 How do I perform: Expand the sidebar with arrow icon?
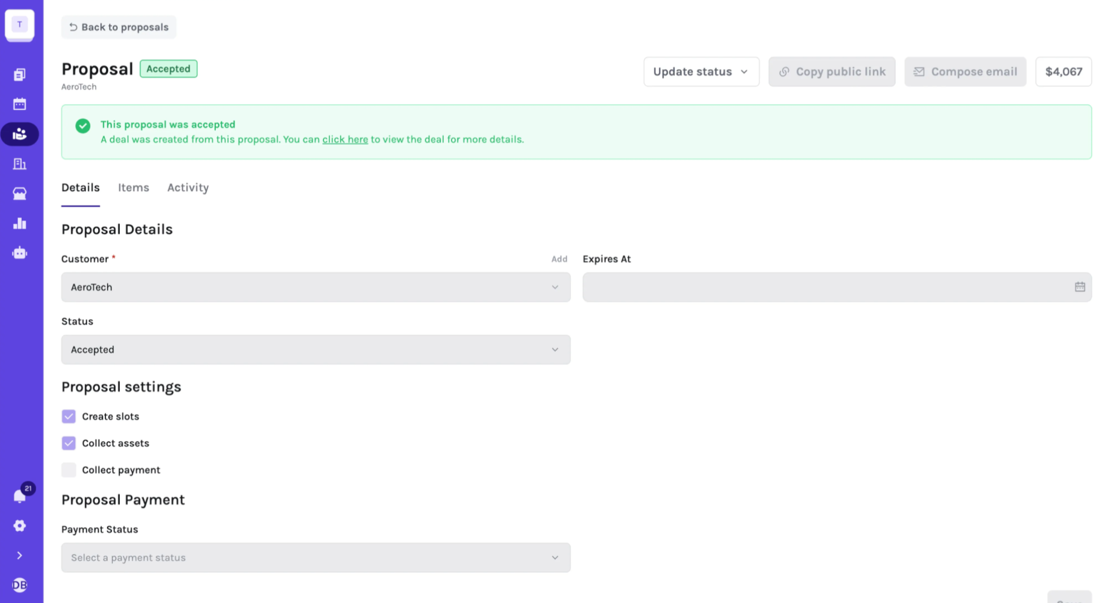click(x=20, y=555)
